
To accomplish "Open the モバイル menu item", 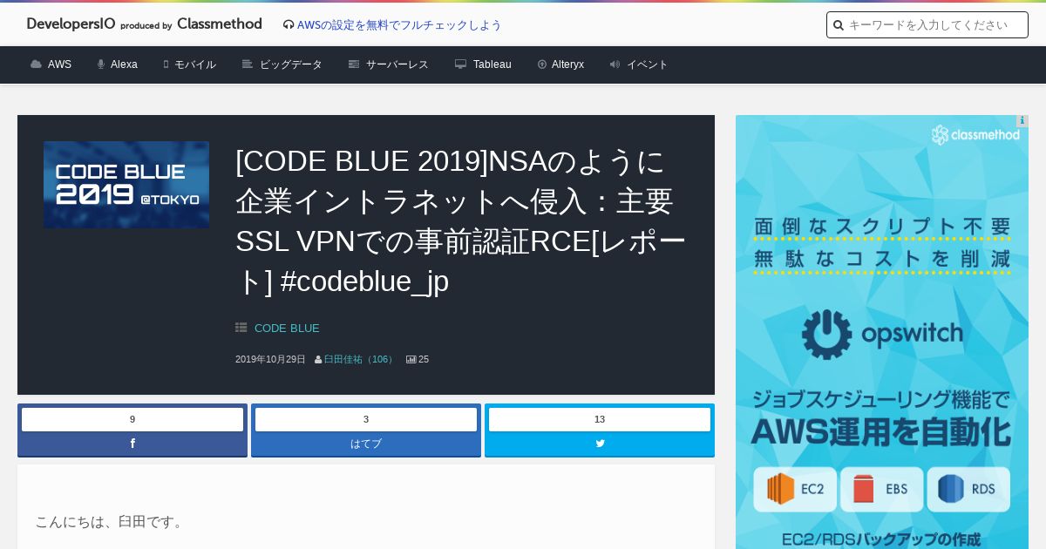I will (195, 64).
